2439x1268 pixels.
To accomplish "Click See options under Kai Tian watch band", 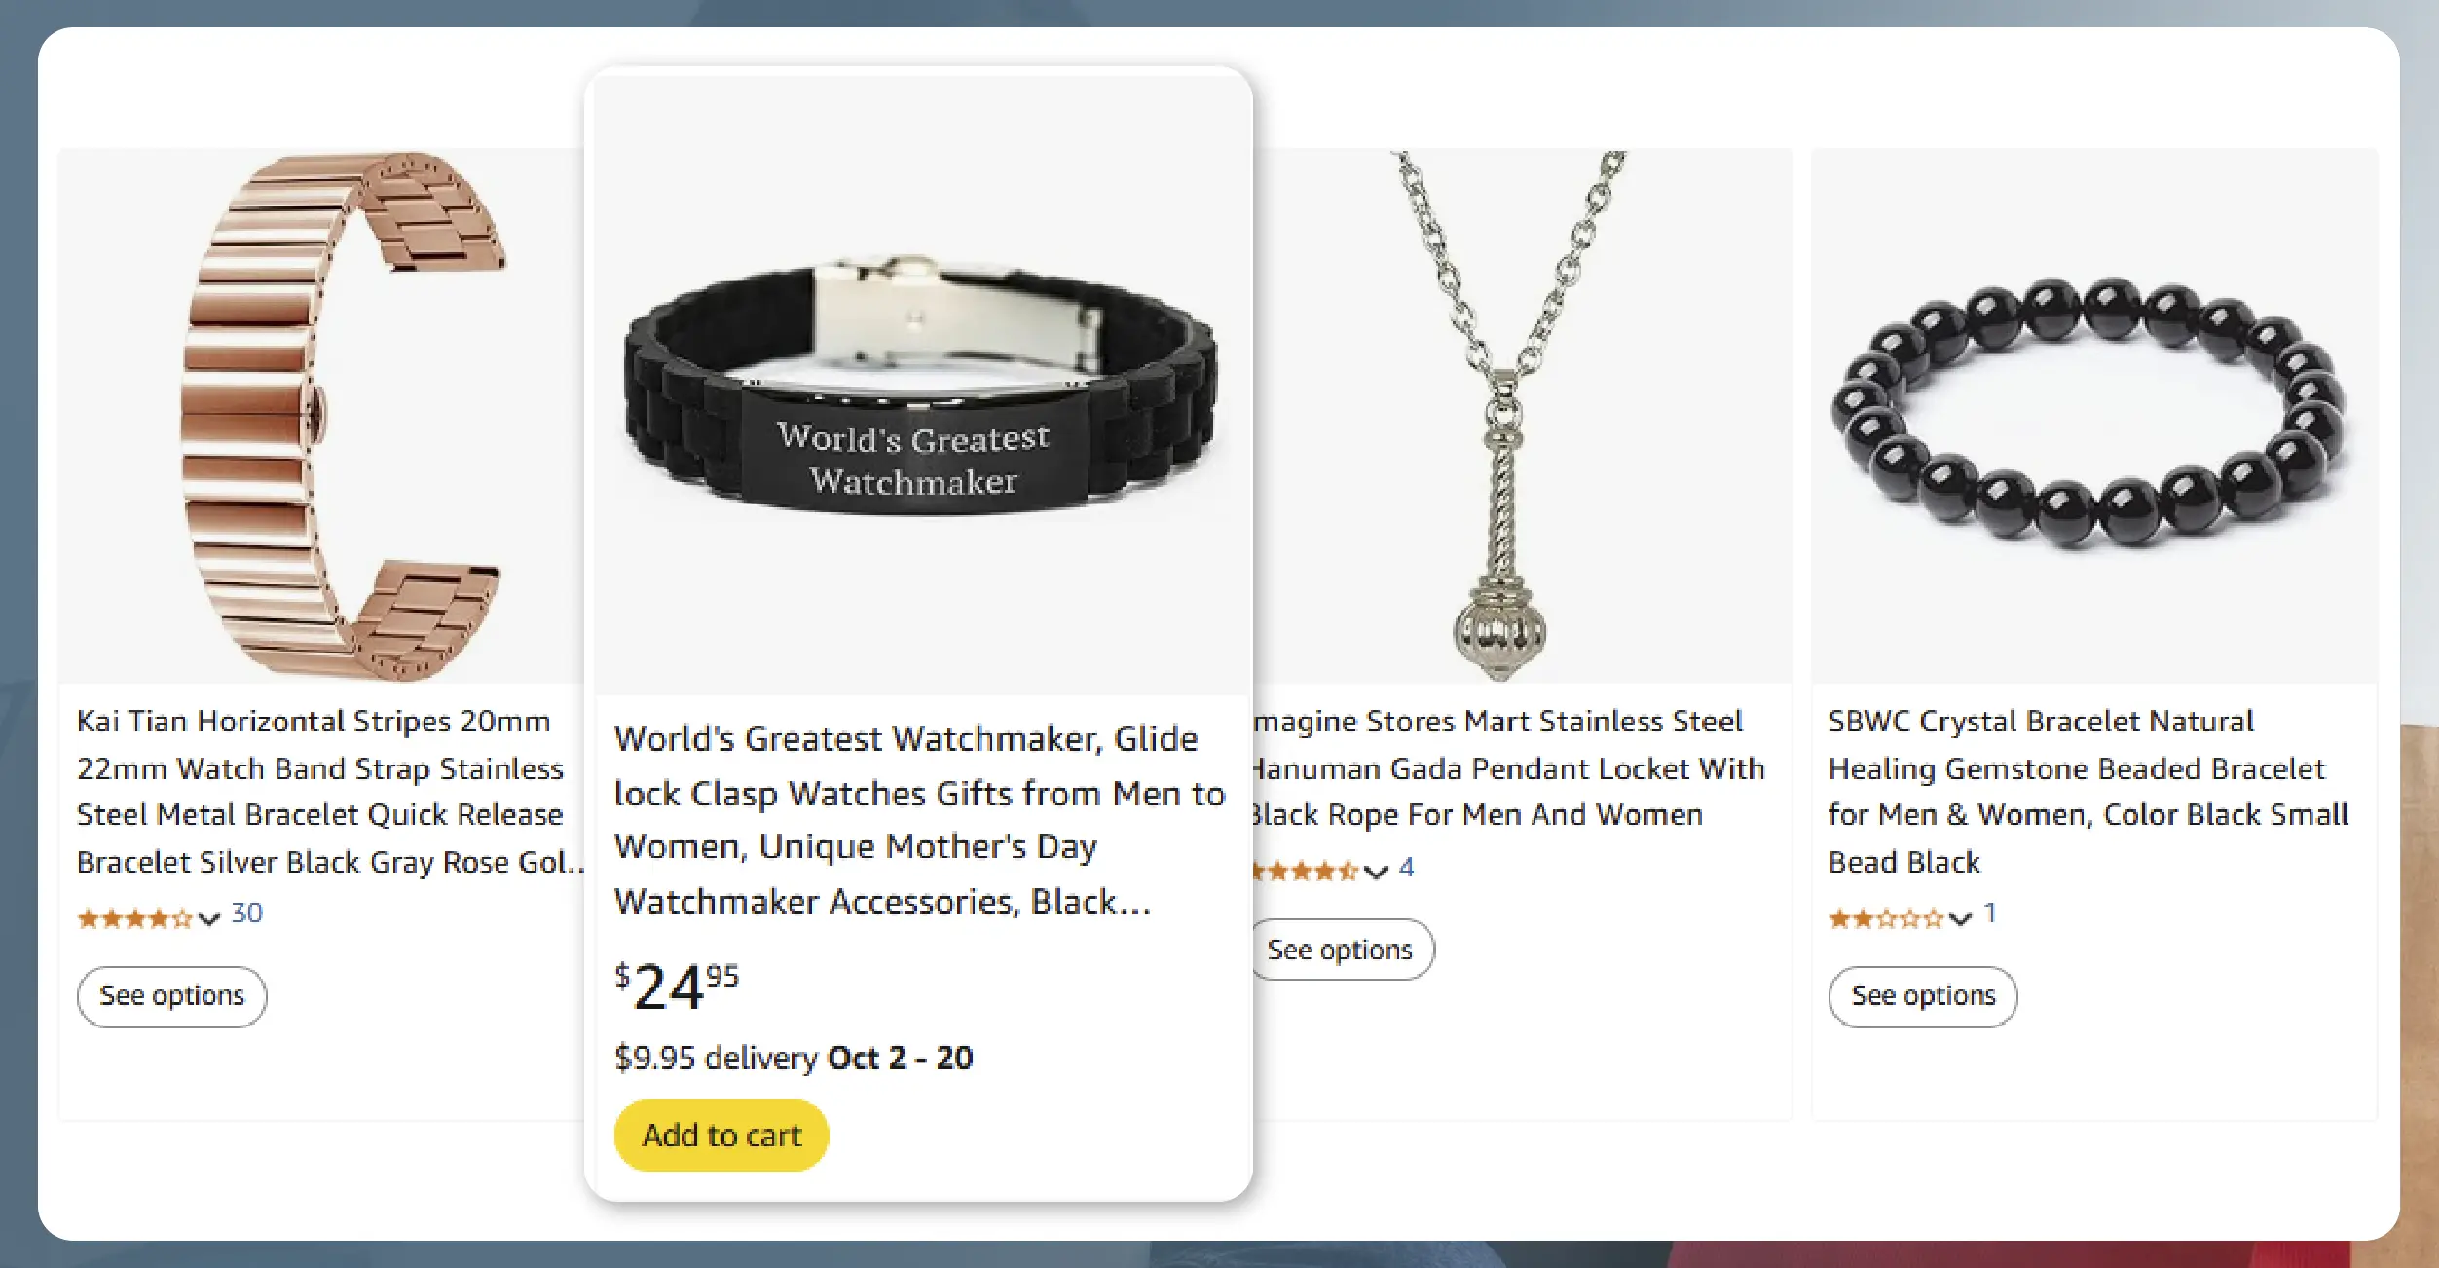I will pyautogui.click(x=171, y=996).
